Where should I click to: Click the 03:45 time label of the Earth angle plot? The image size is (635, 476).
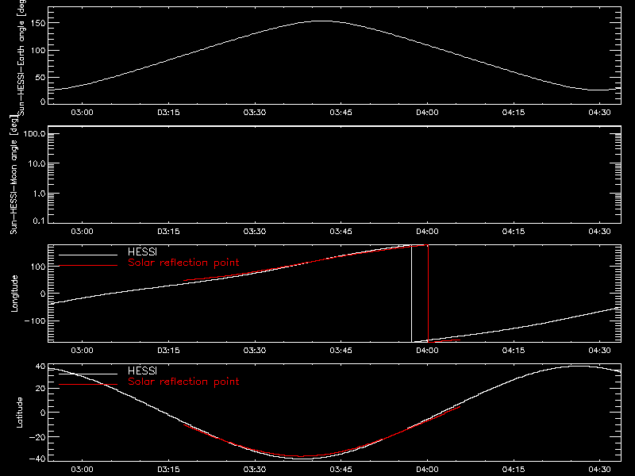[x=341, y=113]
